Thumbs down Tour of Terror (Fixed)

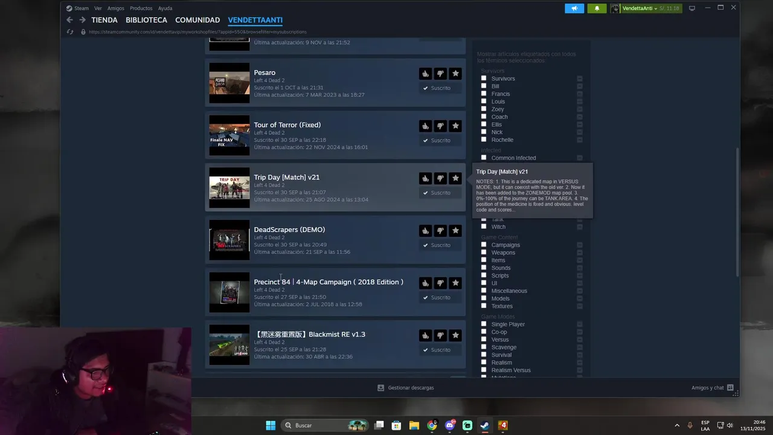tap(440, 126)
